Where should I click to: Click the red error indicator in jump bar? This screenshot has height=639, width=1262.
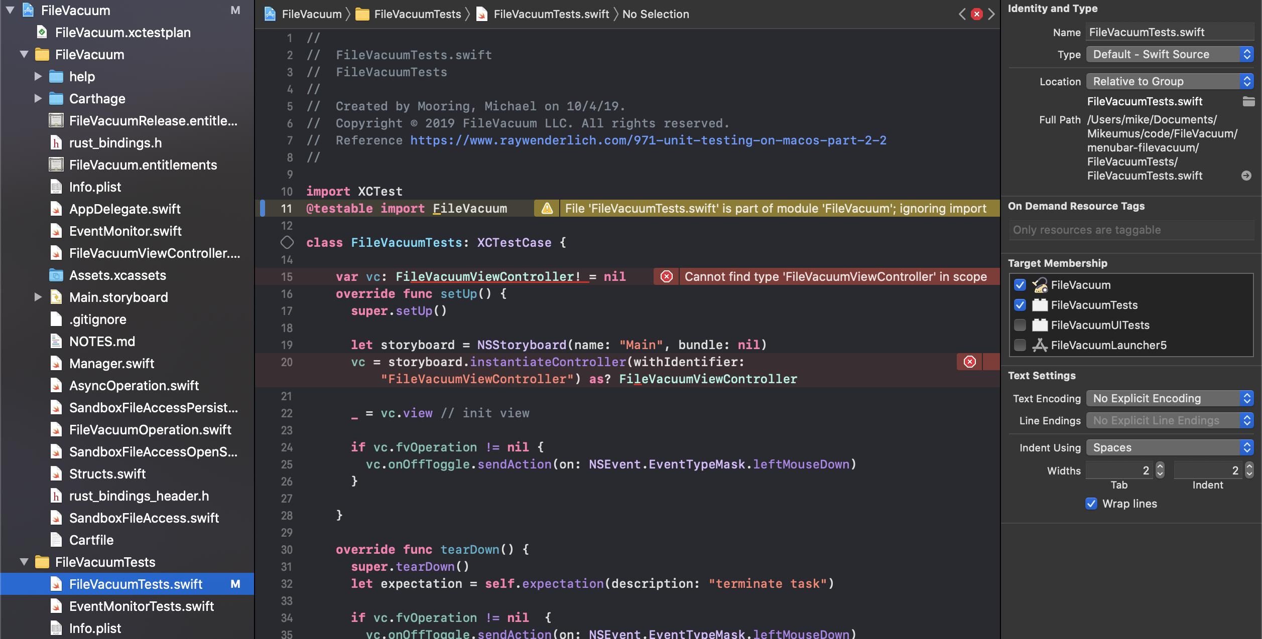pyautogui.click(x=976, y=14)
